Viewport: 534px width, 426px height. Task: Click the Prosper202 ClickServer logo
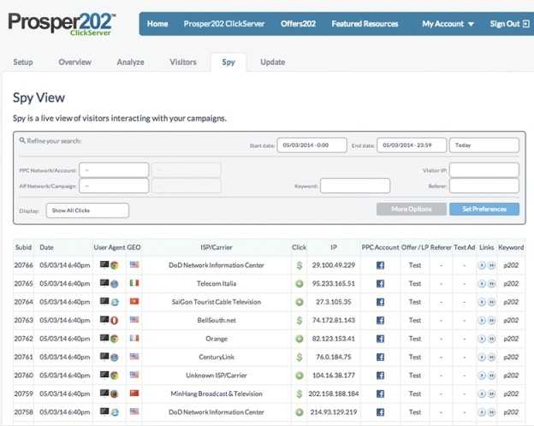tap(62, 24)
